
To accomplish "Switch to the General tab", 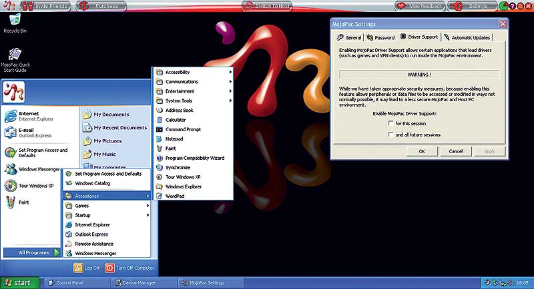I will pos(349,37).
